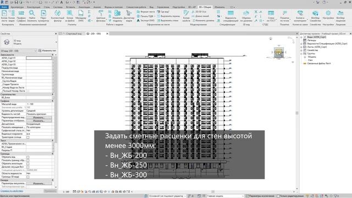Image resolution: width=352 pixels, height=198 pixels.
Task: Toggle the Показать границу обрезки checkbox
Action: point(28,160)
